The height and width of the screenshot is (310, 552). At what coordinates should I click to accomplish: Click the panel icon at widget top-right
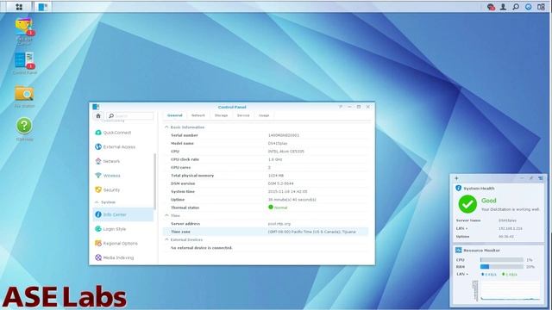click(541, 178)
